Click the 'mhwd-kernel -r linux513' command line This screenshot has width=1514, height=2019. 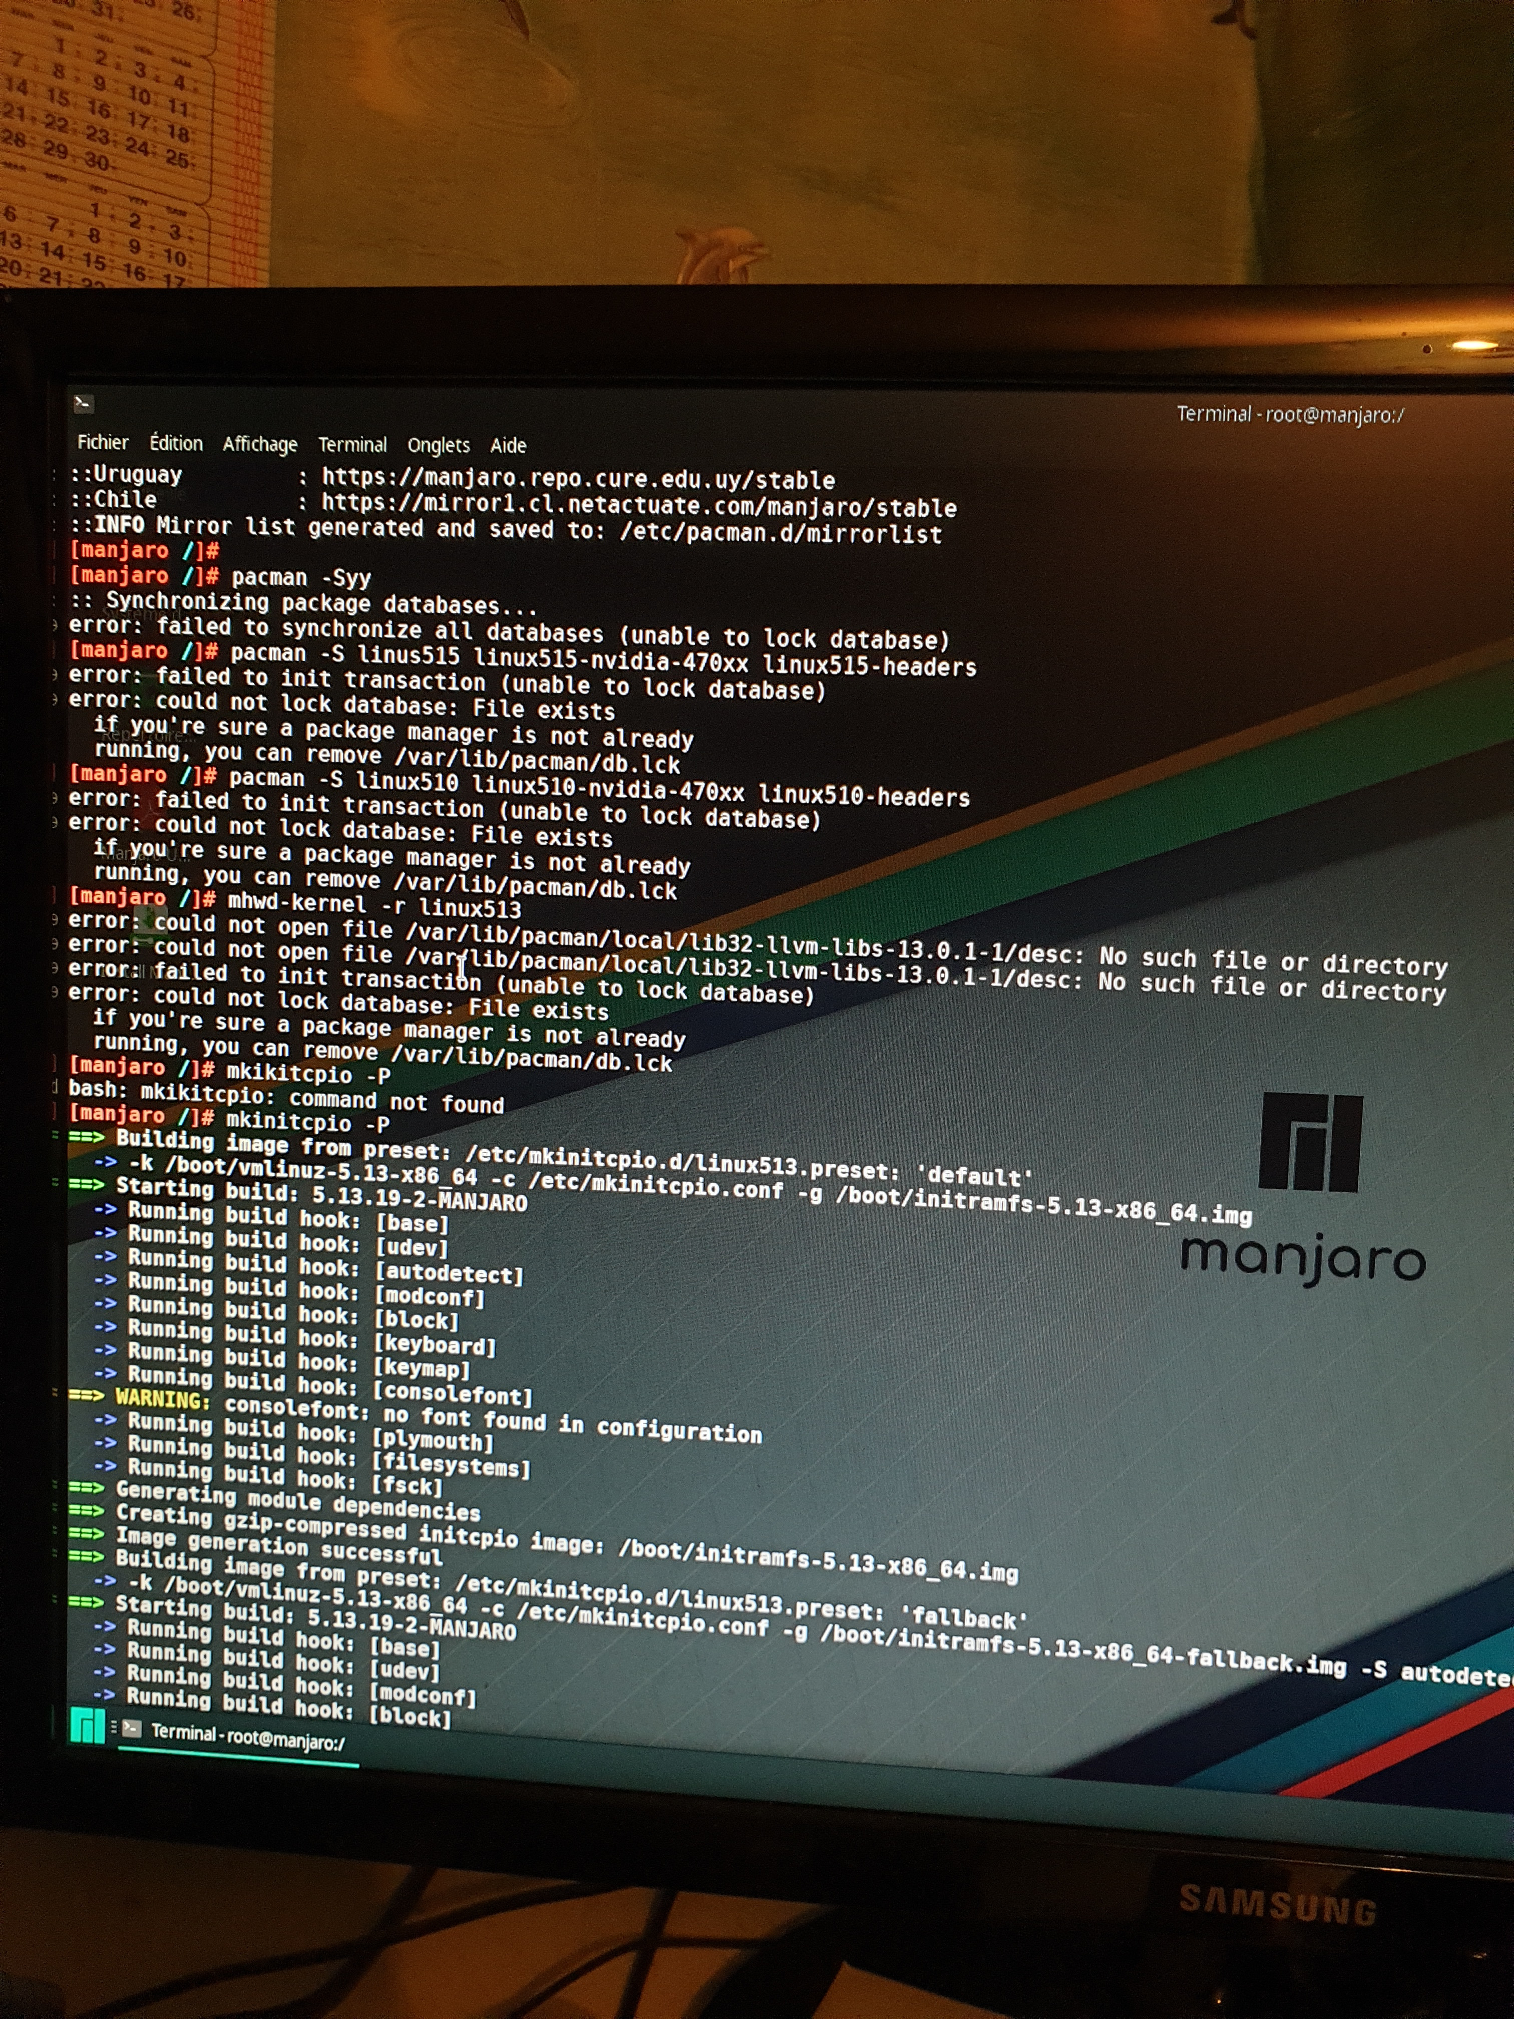[x=373, y=905]
